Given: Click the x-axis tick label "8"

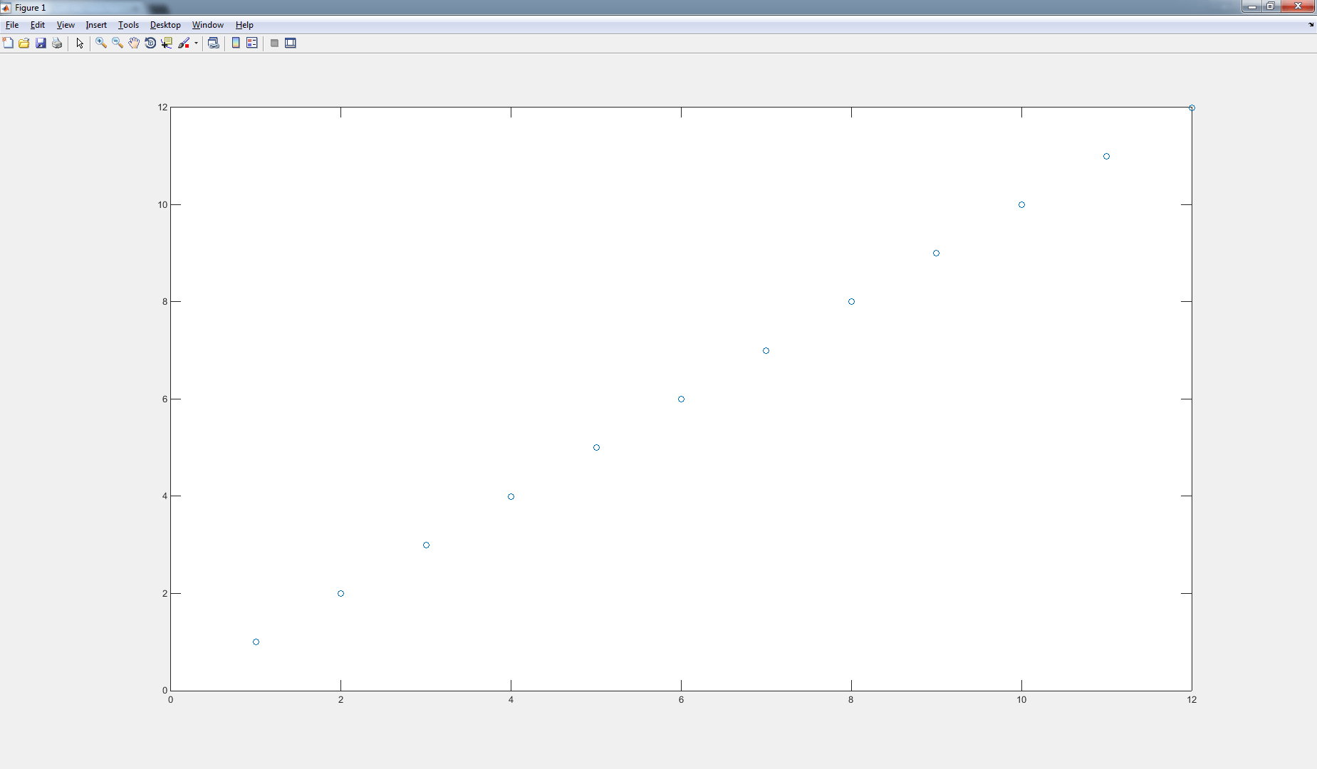Looking at the screenshot, I should tap(851, 700).
